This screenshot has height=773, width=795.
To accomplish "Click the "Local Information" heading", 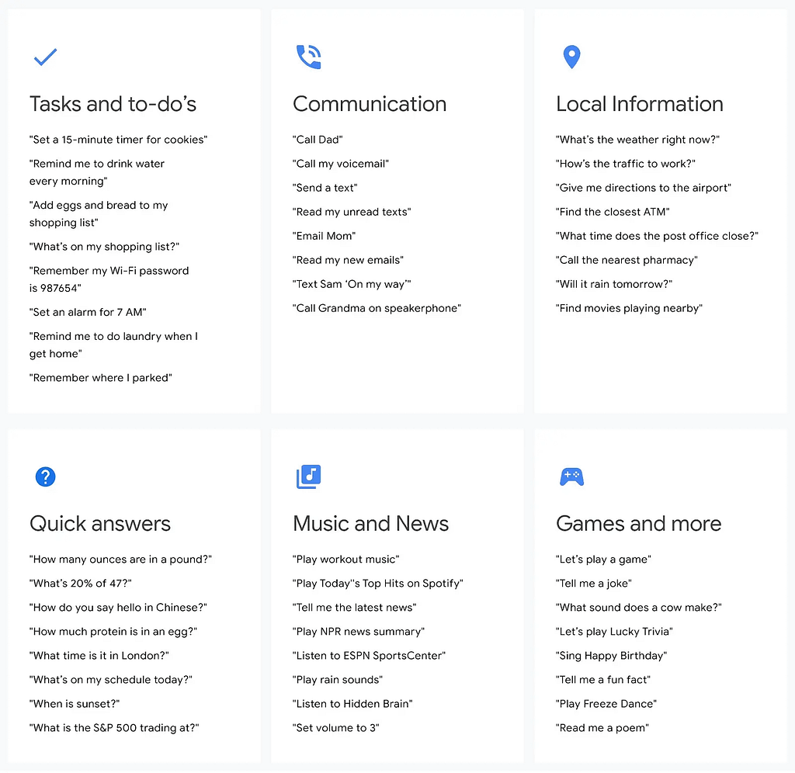I will pyautogui.click(x=639, y=104).
